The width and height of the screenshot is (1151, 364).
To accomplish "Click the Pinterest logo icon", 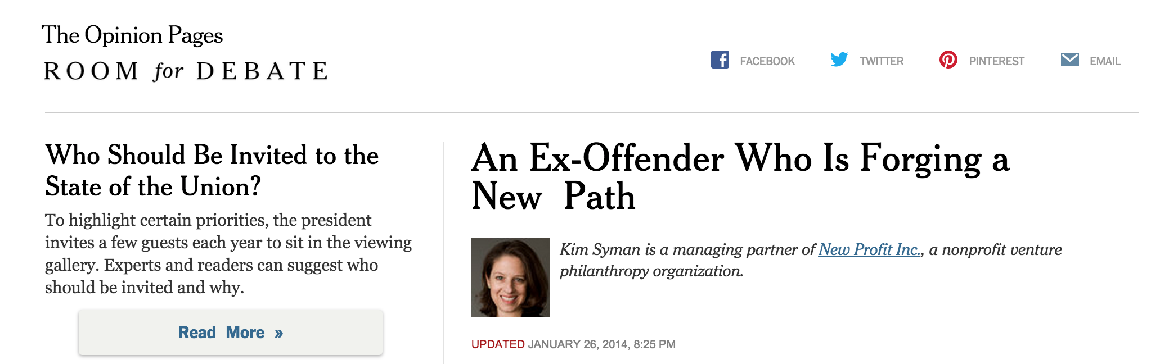I will pos(948,60).
